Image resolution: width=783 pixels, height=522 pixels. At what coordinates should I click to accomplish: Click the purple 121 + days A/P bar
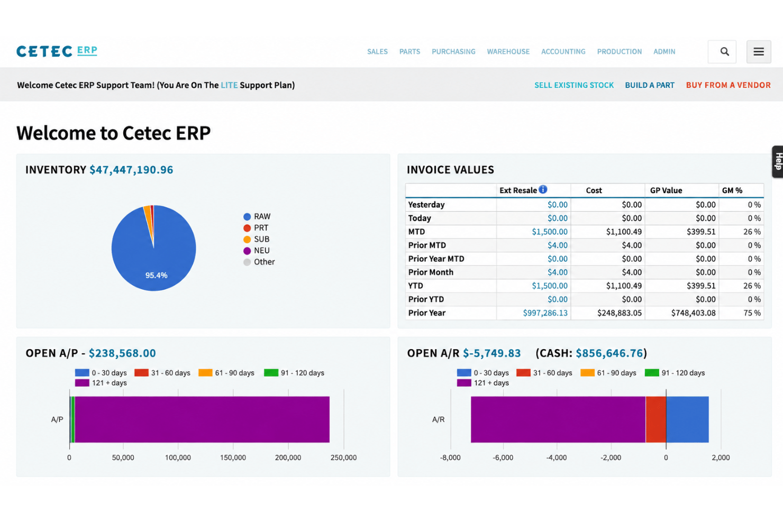(202, 419)
